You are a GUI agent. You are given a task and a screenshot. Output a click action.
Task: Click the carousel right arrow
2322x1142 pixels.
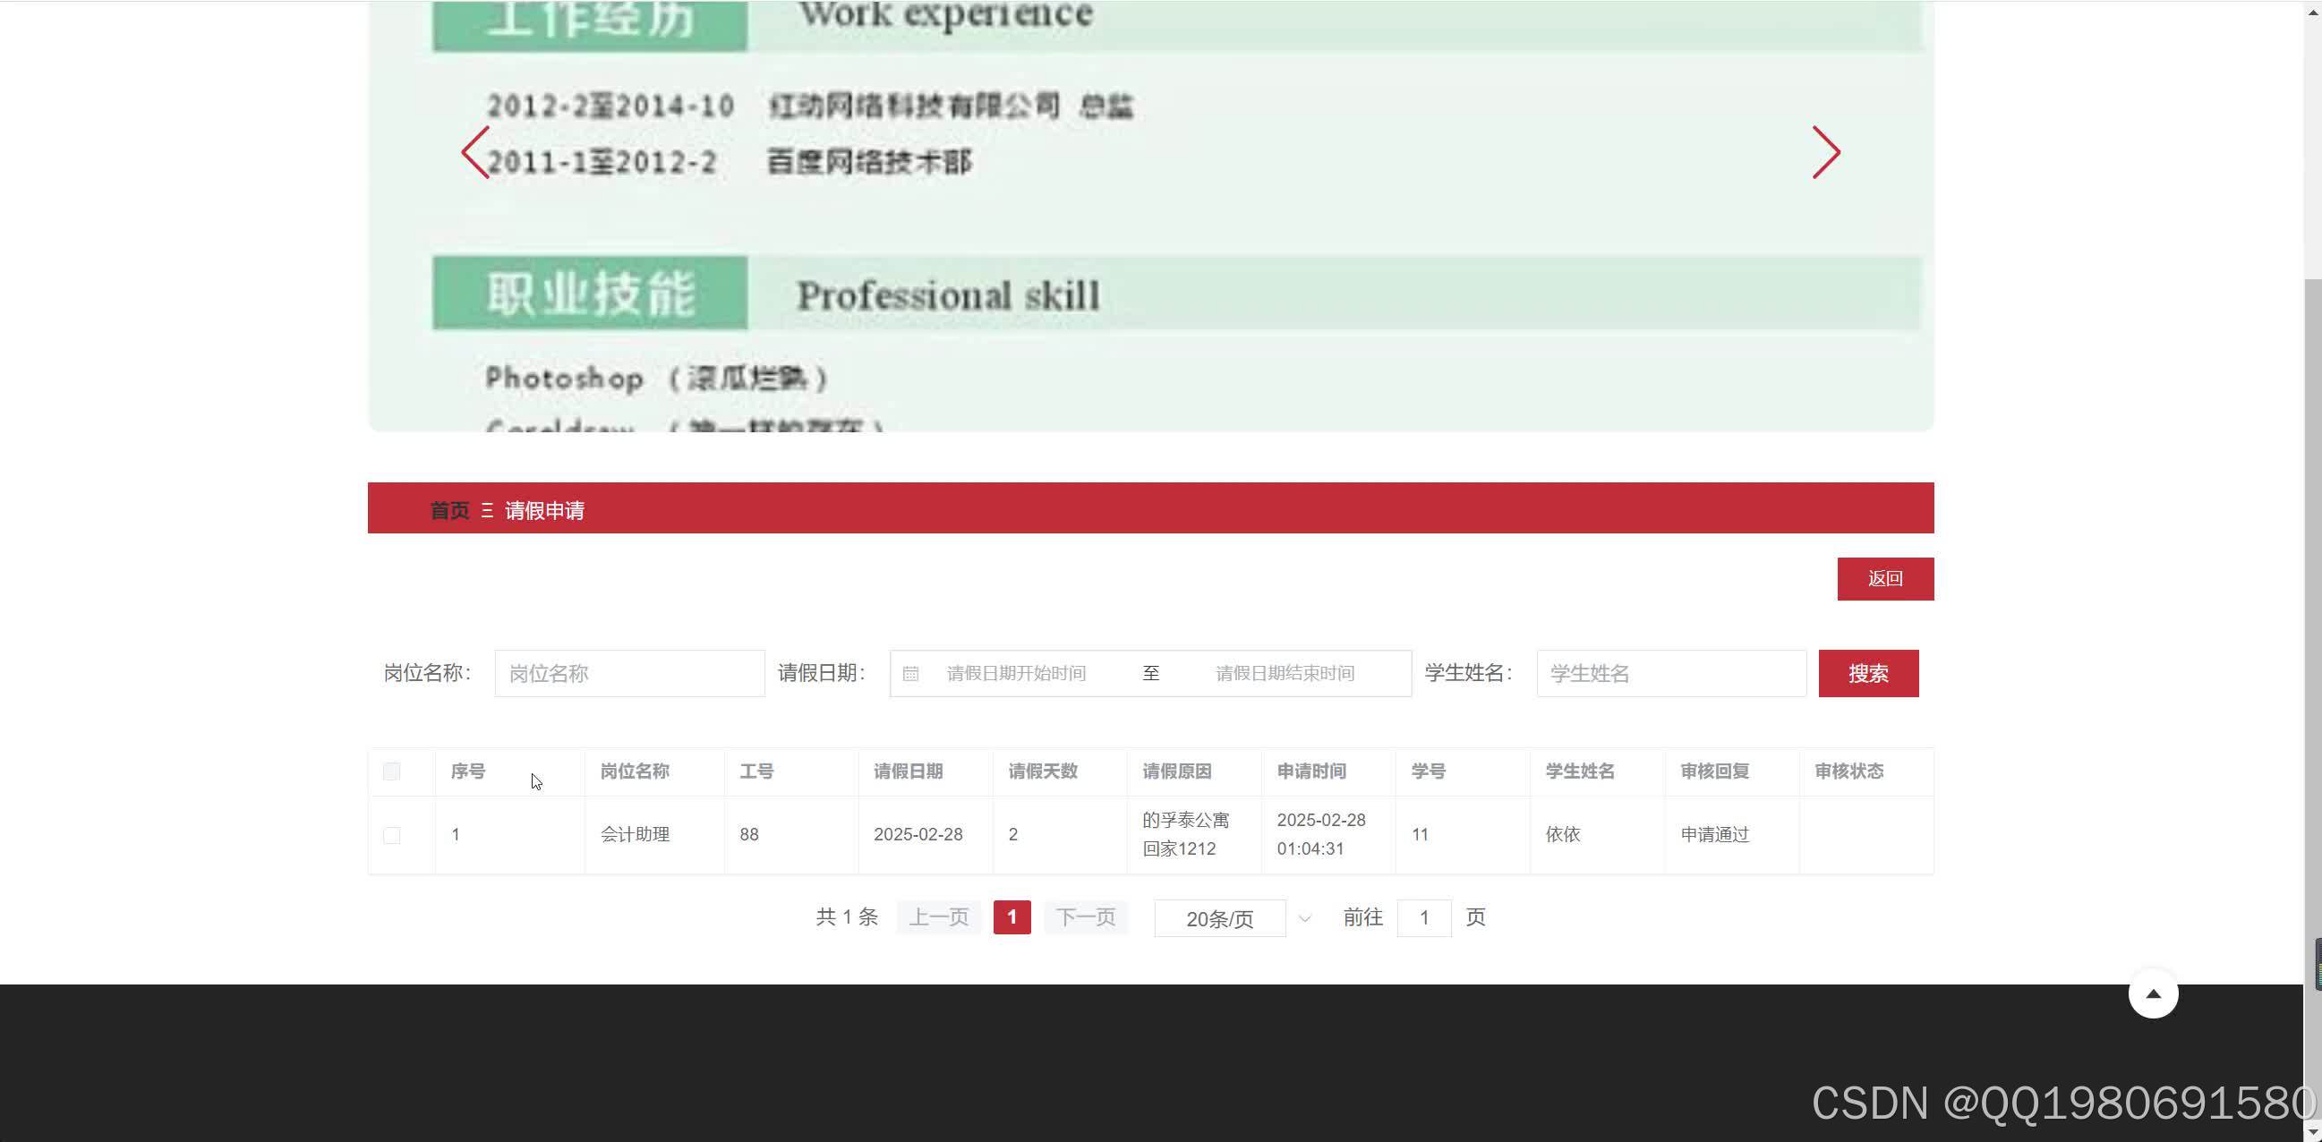[x=1825, y=152]
